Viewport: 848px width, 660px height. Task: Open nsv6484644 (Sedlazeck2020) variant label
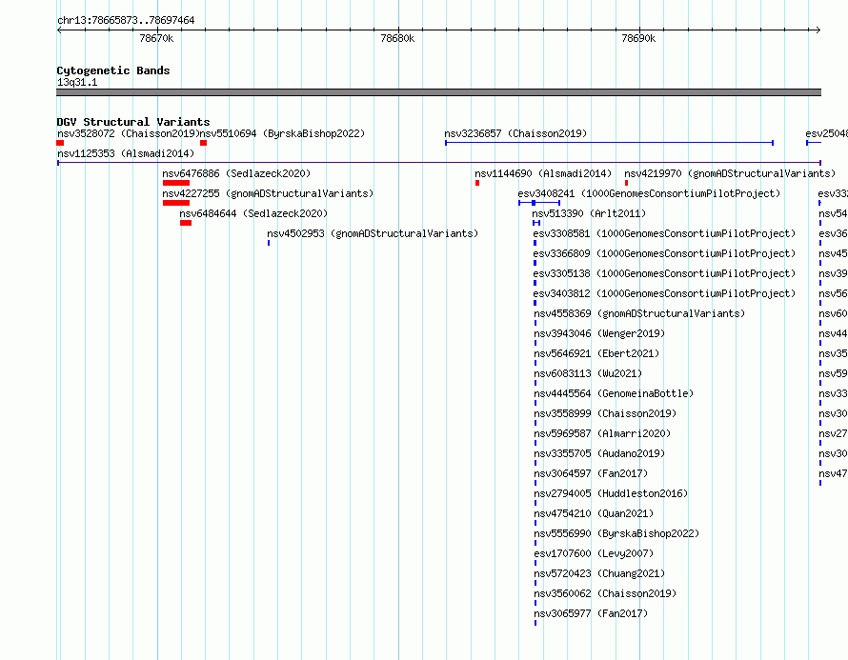pos(253,213)
